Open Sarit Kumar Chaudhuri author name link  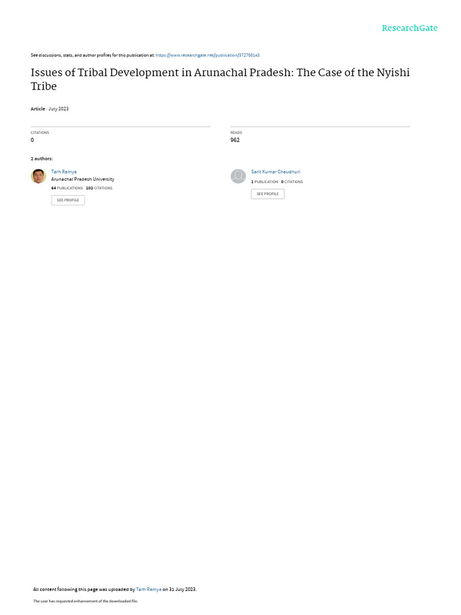(276, 172)
